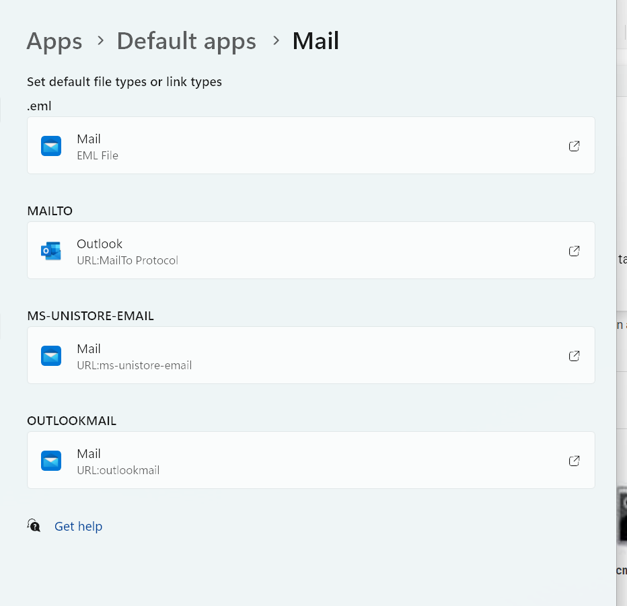Image resolution: width=627 pixels, height=606 pixels.
Task: Click chevron between Apps and Default apps
Action: click(101, 40)
